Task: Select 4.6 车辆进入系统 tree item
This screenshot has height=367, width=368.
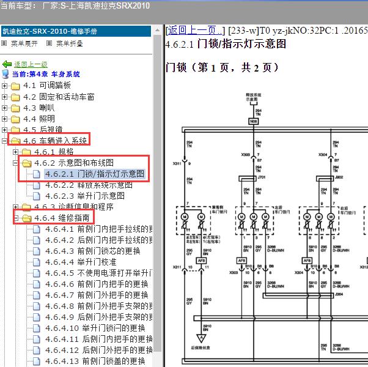Action: (55, 141)
